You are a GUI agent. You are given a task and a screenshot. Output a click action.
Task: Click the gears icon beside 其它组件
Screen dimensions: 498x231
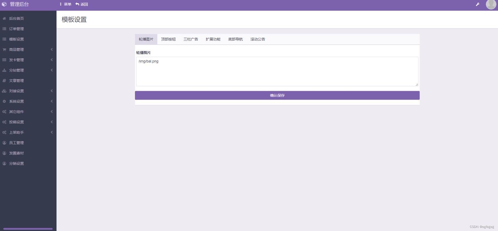(x=4, y=112)
